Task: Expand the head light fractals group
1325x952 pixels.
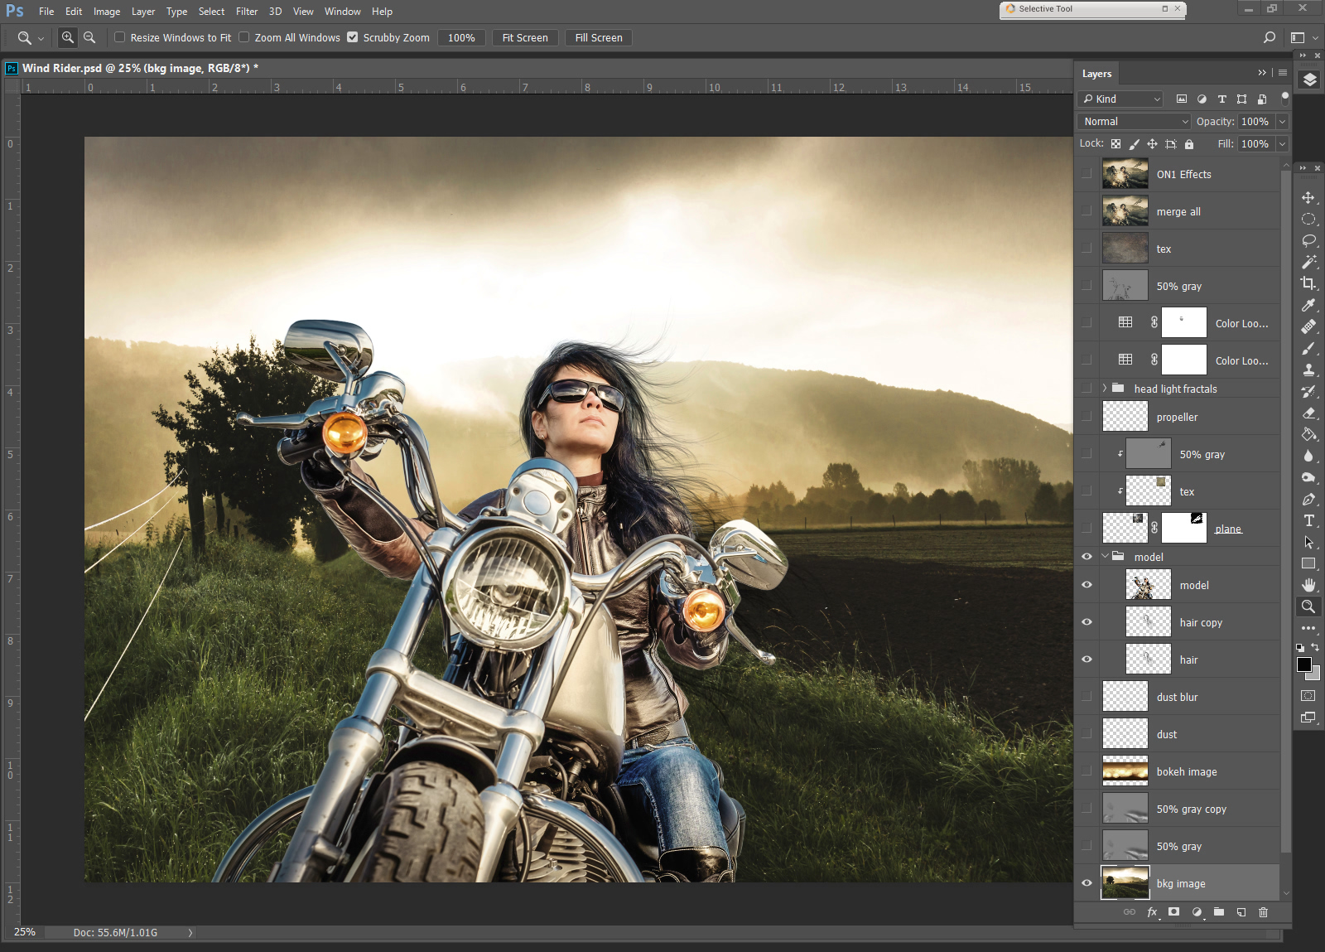Action: [x=1105, y=389]
